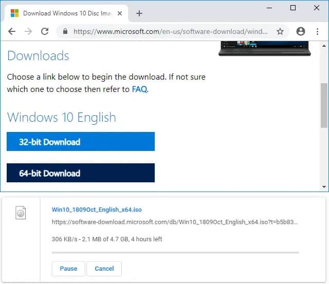Click the Windows 10 English heading
Screen dimensions: 329x284
coord(62,118)
